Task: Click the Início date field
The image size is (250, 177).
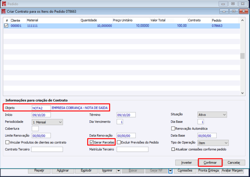Action: click(x=41, y=115)
